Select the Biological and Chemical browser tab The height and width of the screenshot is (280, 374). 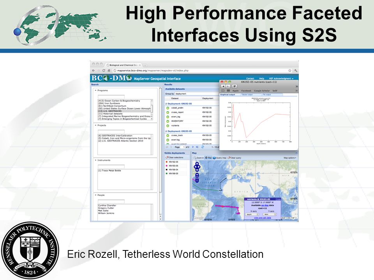coord(123,65)
